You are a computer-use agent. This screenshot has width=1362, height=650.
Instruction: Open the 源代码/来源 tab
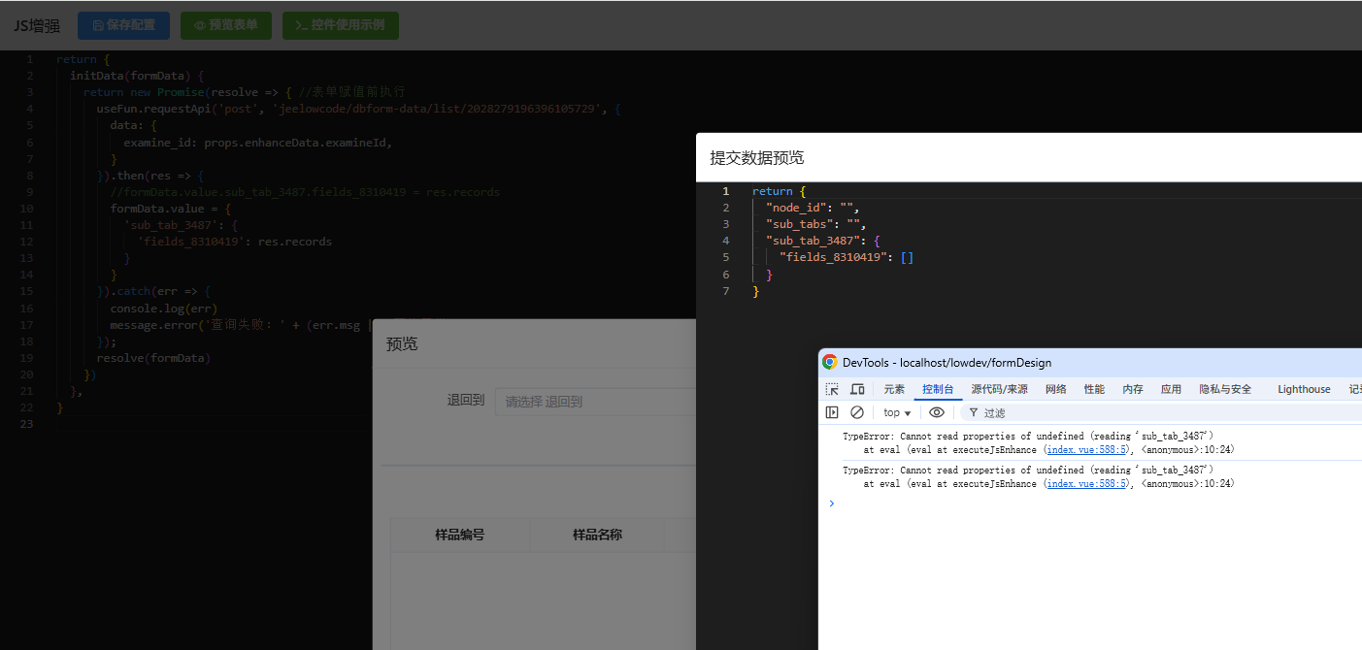click(x=999, y=389)
